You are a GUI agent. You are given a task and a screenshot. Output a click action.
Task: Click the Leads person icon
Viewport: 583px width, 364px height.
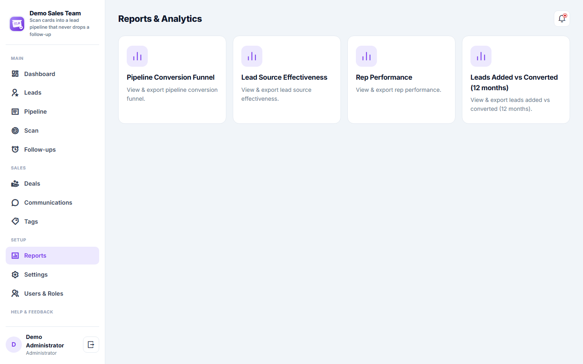click(15, 93)
